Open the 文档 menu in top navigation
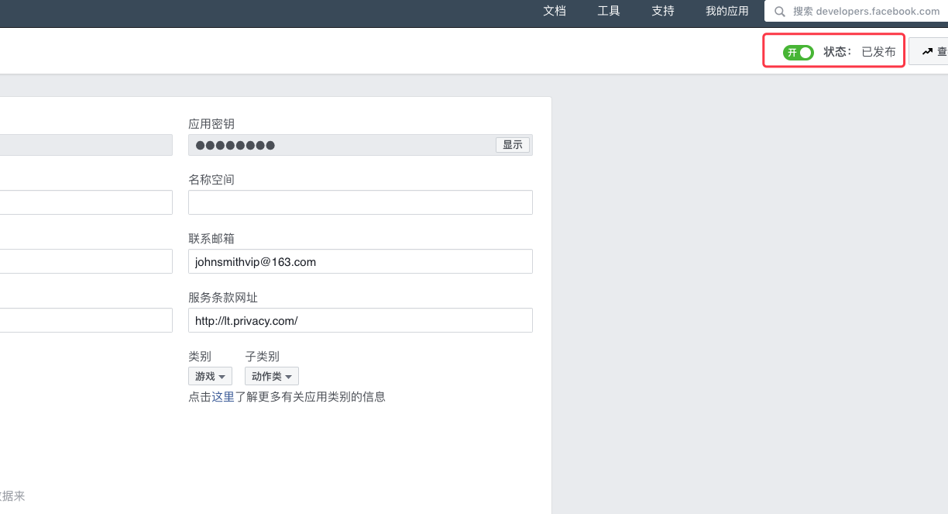 click(x=555, y=12)
